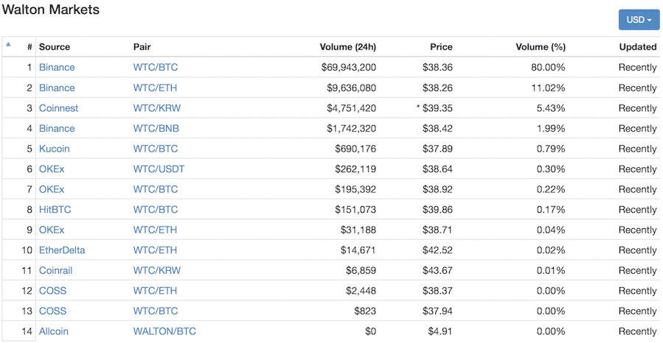Open OKEx source link in row 9

[52, 230]
